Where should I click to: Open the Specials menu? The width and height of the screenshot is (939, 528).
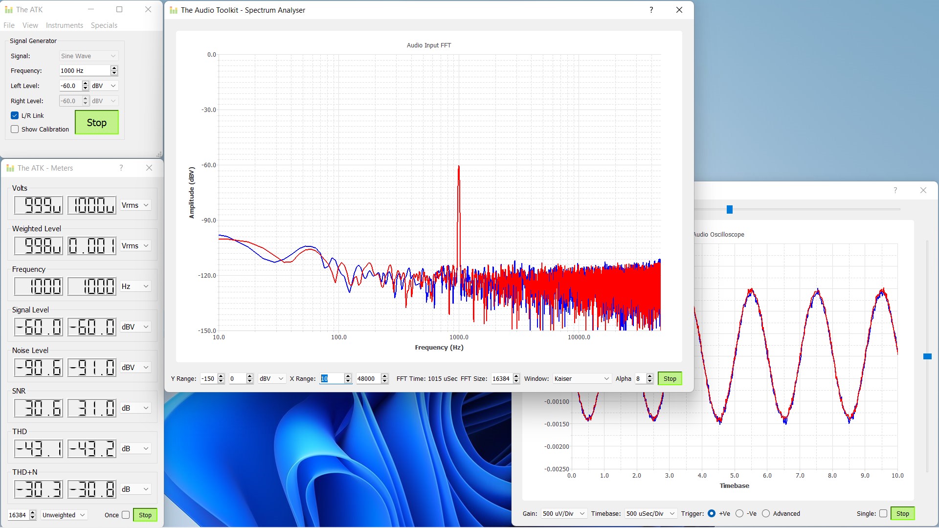click(x=104, y=25)
